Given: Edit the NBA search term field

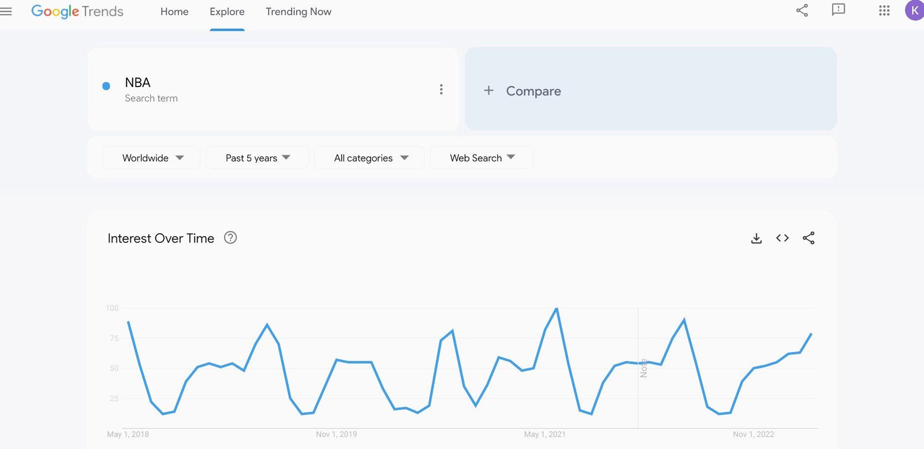Looking at the screenshot, I should (273, 89).
